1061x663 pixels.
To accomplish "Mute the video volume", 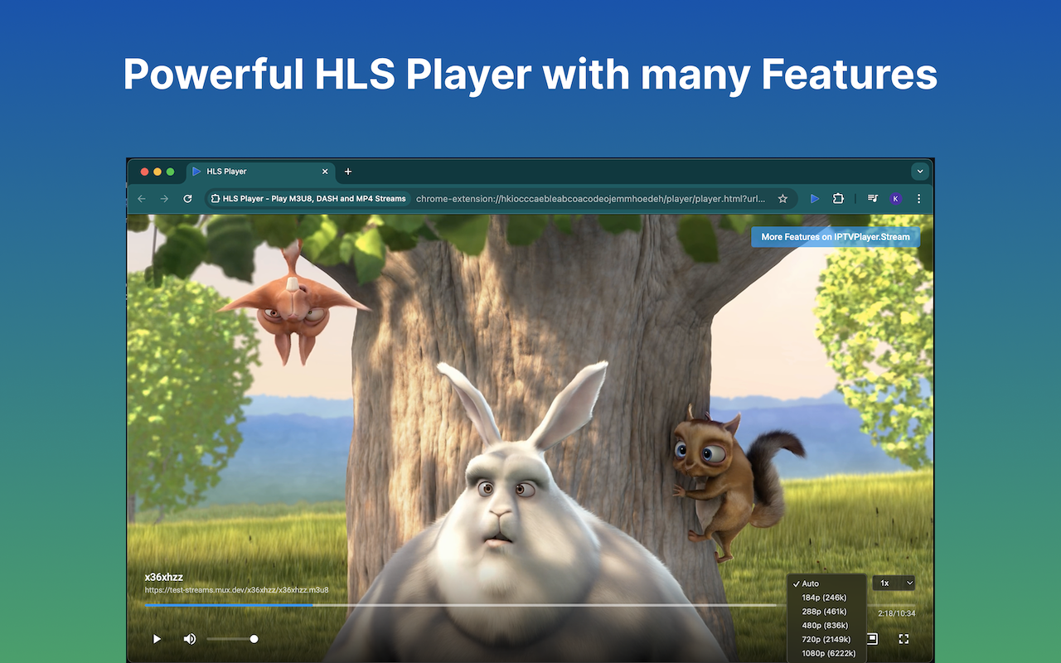I will [x=189, y=638].
